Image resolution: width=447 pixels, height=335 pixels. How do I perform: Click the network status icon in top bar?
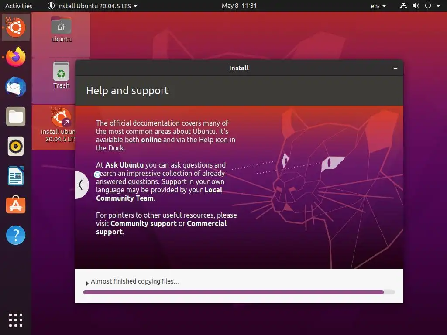coord(403,6)
